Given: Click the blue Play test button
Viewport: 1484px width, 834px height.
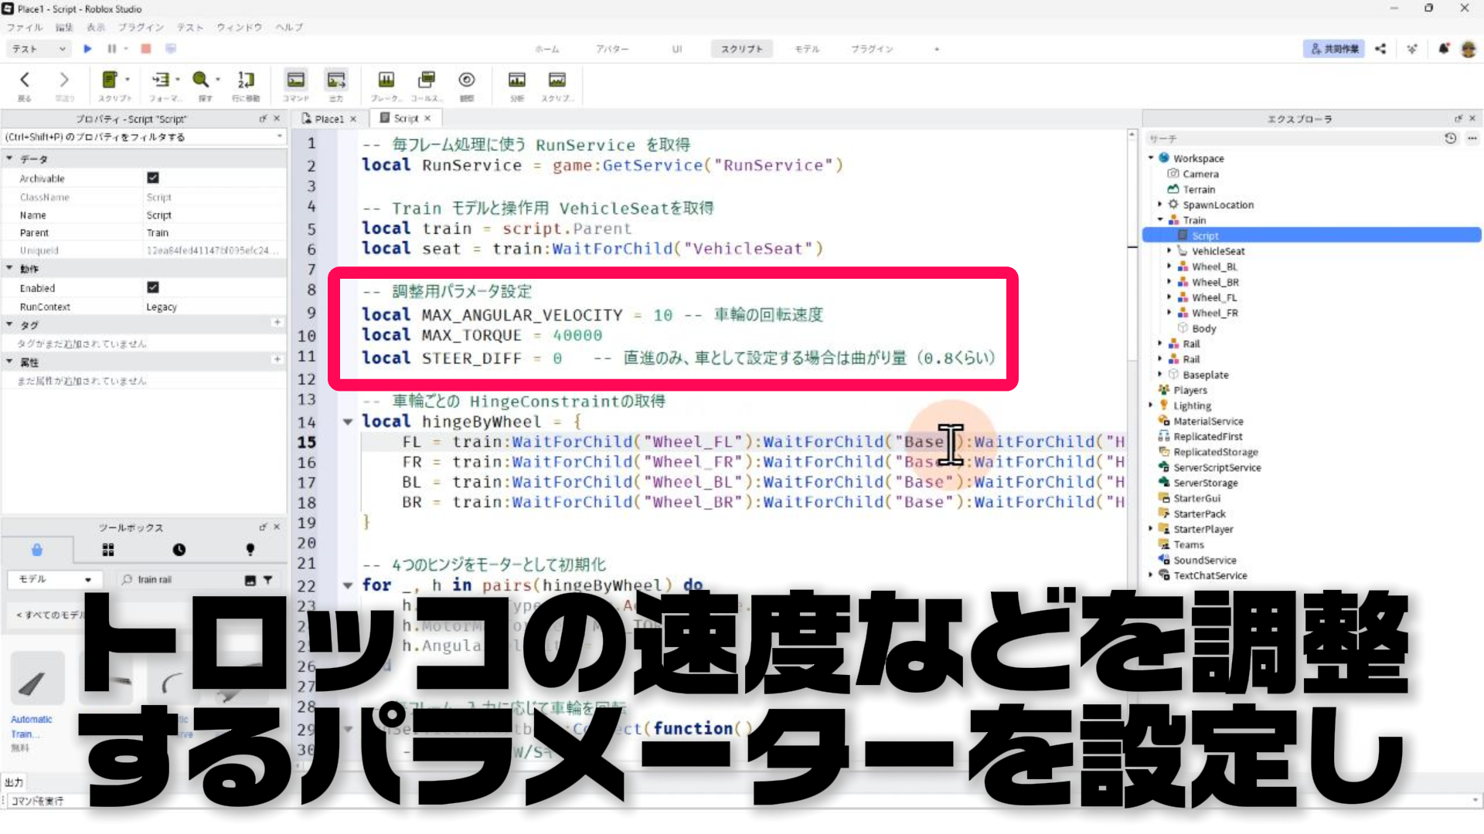Looking at the screenshot, I should tap(87, 49).
